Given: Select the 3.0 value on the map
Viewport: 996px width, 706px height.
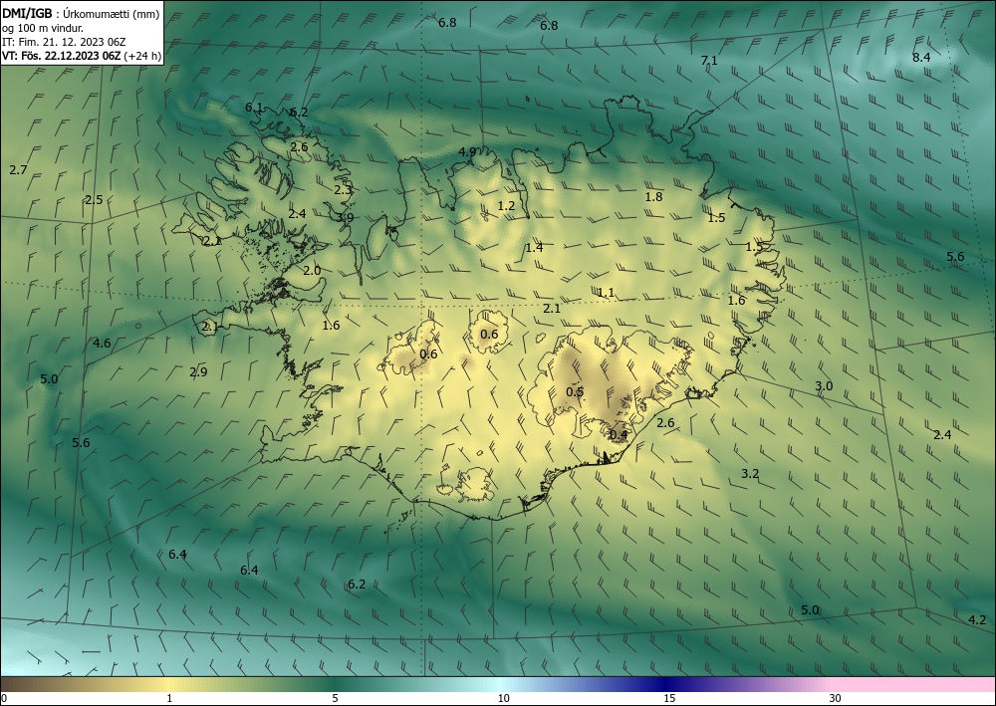Looking at the screenshot, I should point(824,386).
